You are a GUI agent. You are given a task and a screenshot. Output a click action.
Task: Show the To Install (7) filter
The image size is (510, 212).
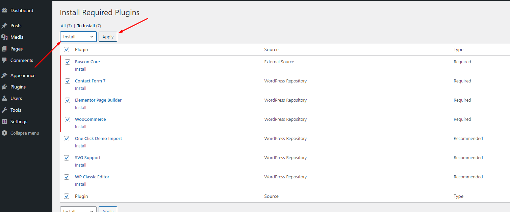[89, 26]
